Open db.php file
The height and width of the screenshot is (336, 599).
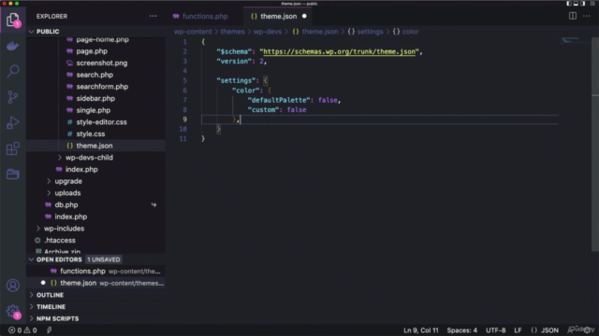coord(66,205)
